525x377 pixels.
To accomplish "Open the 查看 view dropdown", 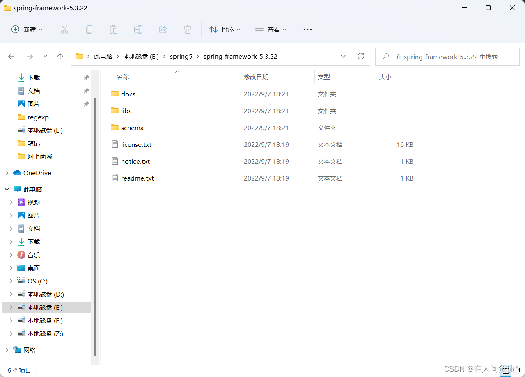I will pyautogui.click(x=270, y=29).
